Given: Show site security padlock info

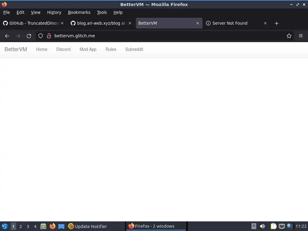Looking at the screenshot, I should click(x=49, y=36).
